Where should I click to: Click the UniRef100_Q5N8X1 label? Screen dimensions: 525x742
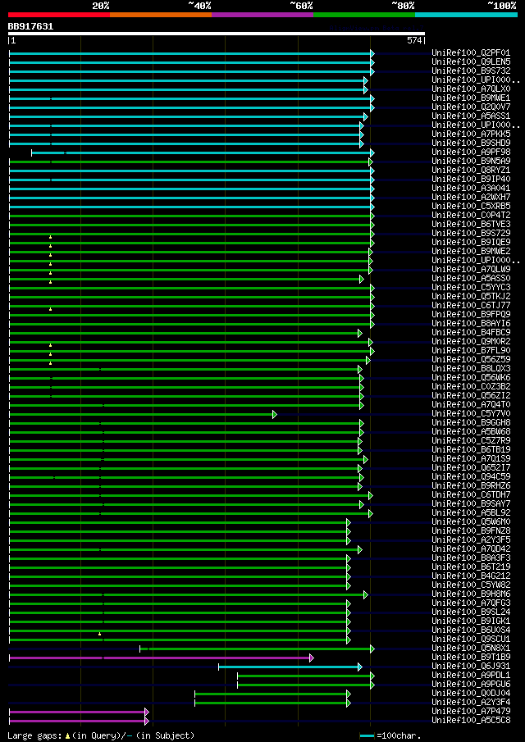coord(471,649)
